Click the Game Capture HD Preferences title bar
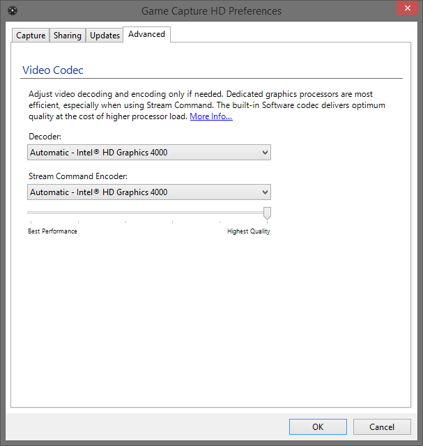The height and width of the screenshot is (446, 423). pyautogui.click(x=211, y=10)
